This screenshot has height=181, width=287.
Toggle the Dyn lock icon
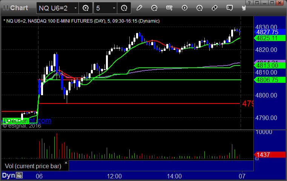point(19,175)
